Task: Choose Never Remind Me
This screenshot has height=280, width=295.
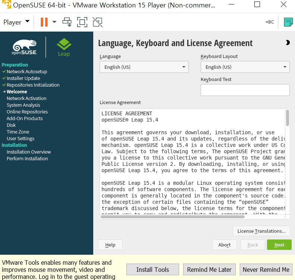Action: coord(266,270)
